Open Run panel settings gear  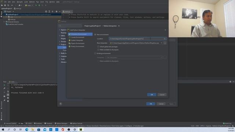(x=230, y=82)
